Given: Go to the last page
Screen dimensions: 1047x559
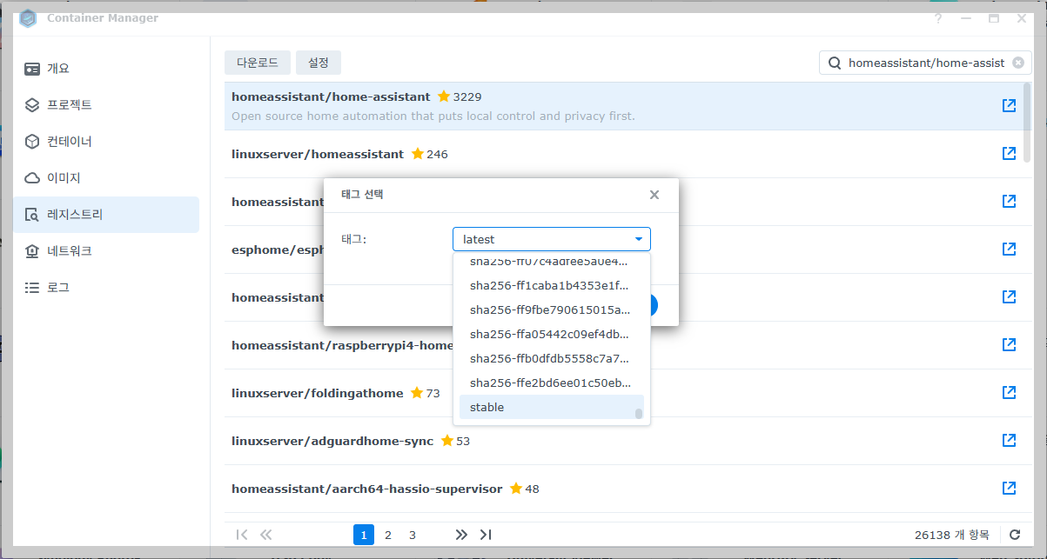Looking at the screenshot, I should [x=486, y=535].
